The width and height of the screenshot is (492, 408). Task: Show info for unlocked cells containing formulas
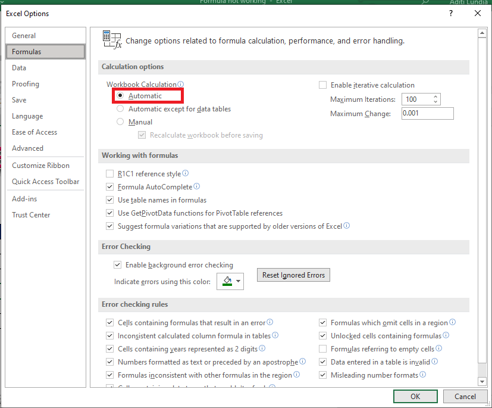(x=446, y=335)
